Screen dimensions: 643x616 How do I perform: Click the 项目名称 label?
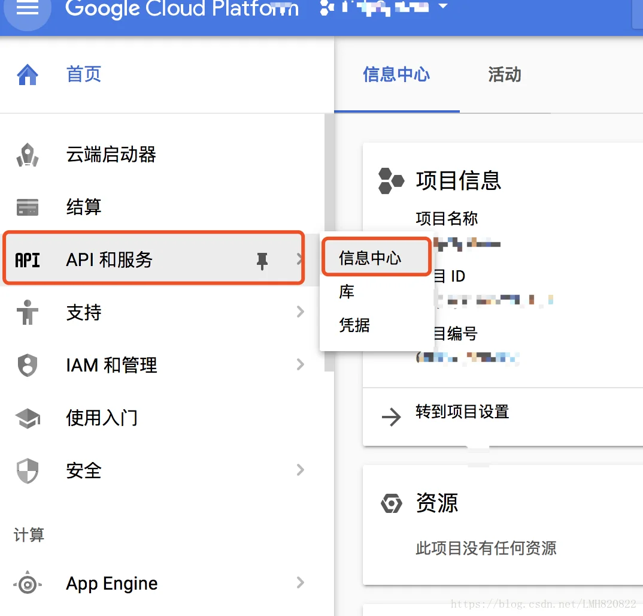point(447,218)
